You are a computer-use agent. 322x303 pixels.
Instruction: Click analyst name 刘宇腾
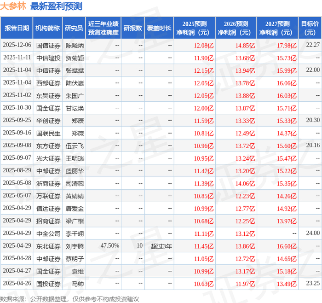coord(75,246)
